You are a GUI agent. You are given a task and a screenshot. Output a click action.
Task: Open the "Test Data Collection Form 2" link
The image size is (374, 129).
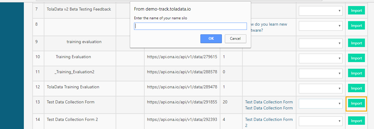tap(269, 120)
